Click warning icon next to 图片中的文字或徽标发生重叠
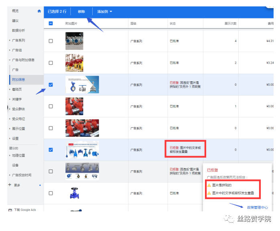Image resolution: width=280 pixels, height=231 pixels. point(209,193)
